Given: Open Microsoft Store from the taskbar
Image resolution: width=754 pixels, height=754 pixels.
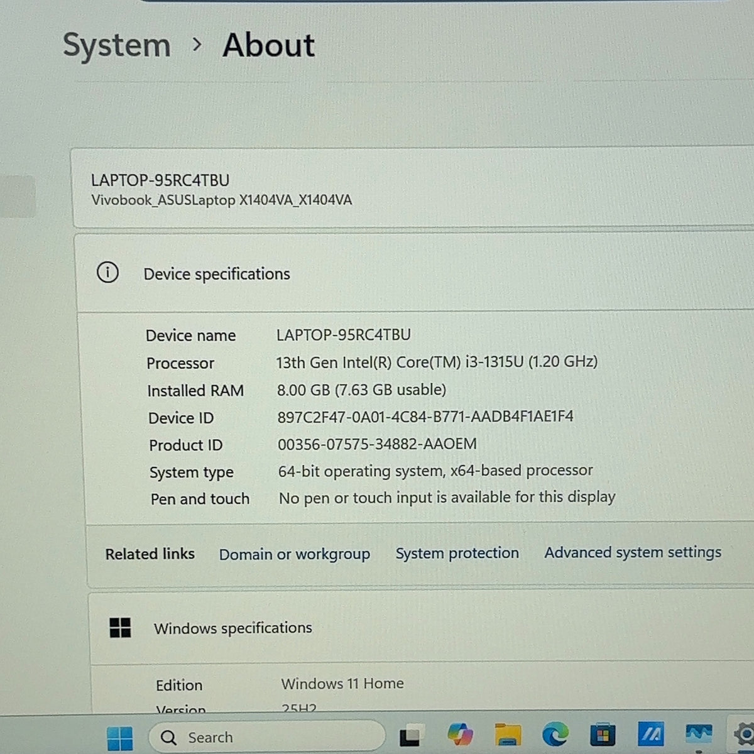Looking at the screenshot, I should [x=603, y=734].
